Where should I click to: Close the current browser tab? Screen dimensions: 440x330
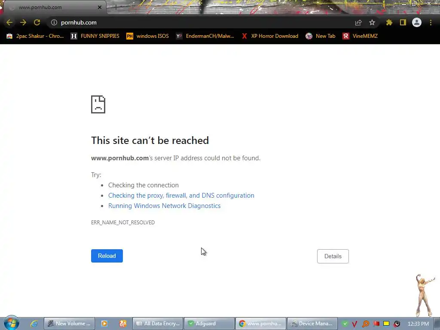pyautogui.click(x=100, y=7)
